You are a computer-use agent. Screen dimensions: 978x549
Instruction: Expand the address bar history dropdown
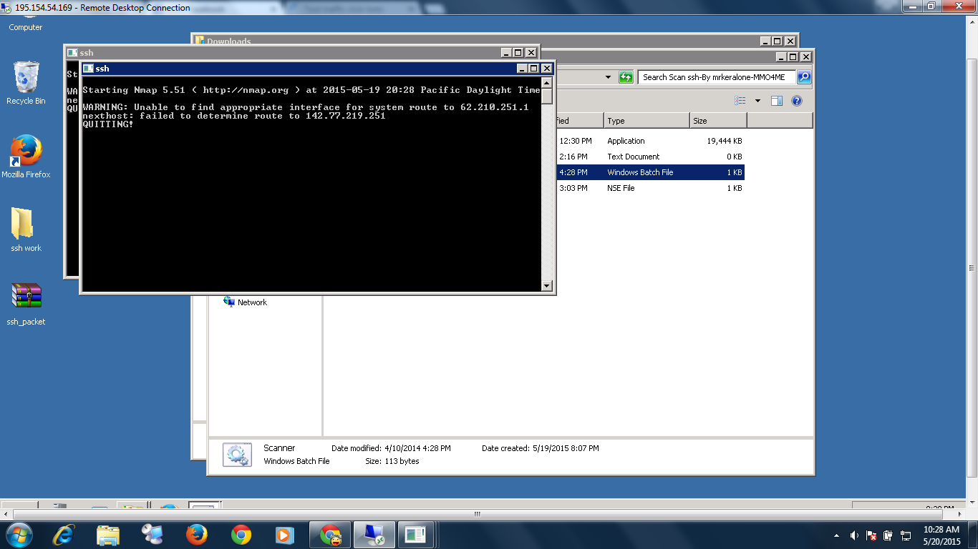[608, 77]
